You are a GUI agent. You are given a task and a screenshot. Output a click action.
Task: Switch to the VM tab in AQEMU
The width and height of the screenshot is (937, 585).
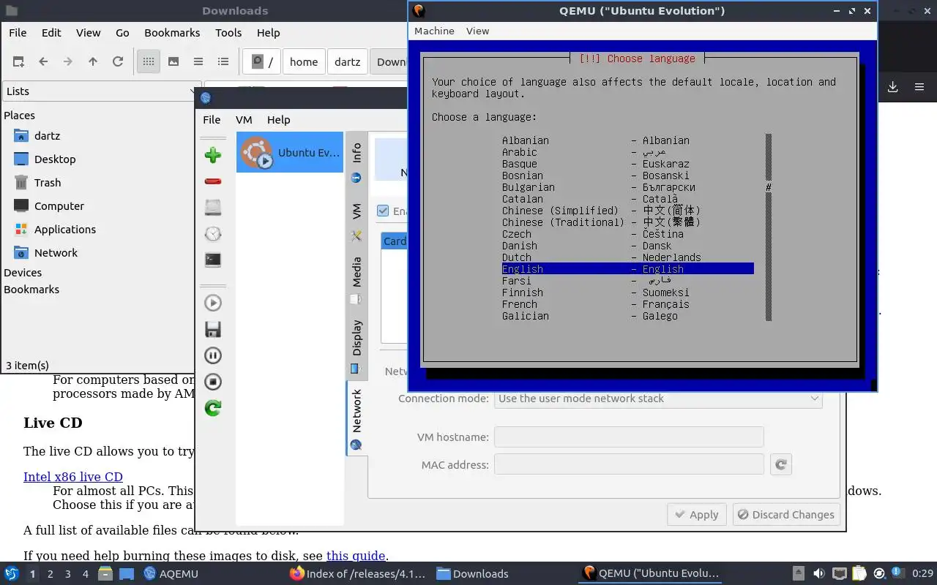[x=356, y=223]
